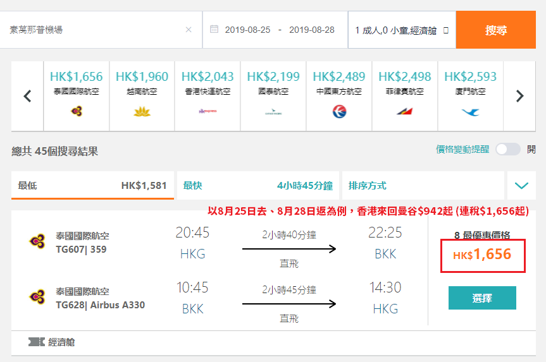Click flight number TG607| 359

pyautogui.click(x=81, y=250)
